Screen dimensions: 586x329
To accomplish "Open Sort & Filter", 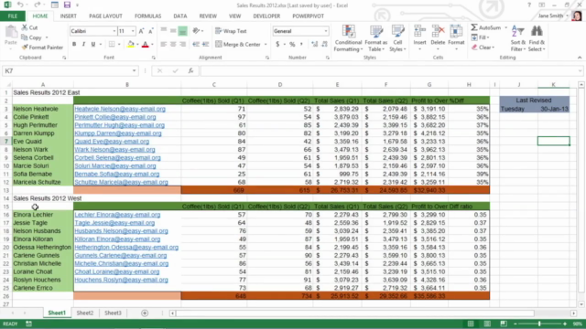I will coord(518,38).
